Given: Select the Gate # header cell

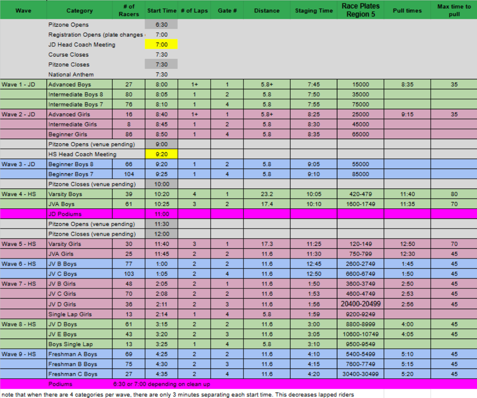Looking at the screenshot, I should coord(227,10).
